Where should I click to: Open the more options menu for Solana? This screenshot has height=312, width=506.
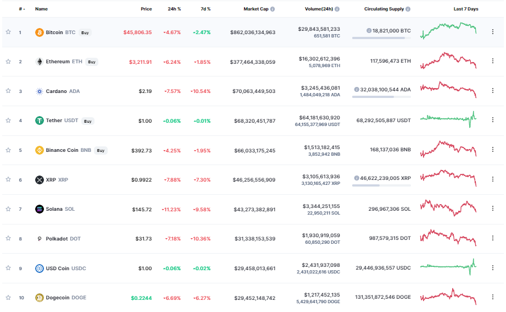click(x=493, y=209)
